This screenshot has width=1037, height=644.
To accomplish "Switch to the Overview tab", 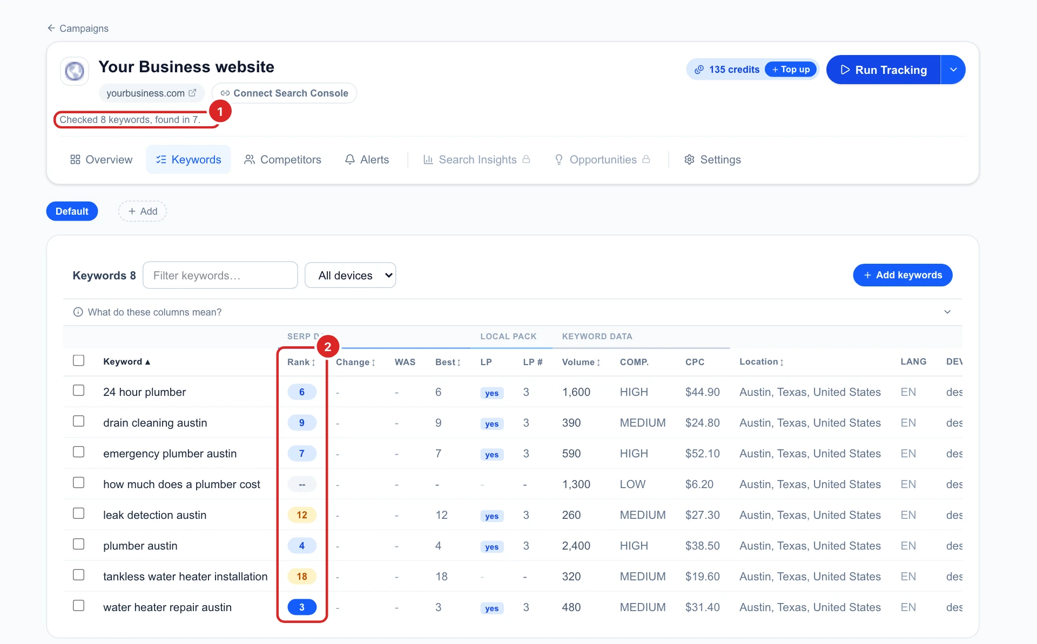I will 101,159.
